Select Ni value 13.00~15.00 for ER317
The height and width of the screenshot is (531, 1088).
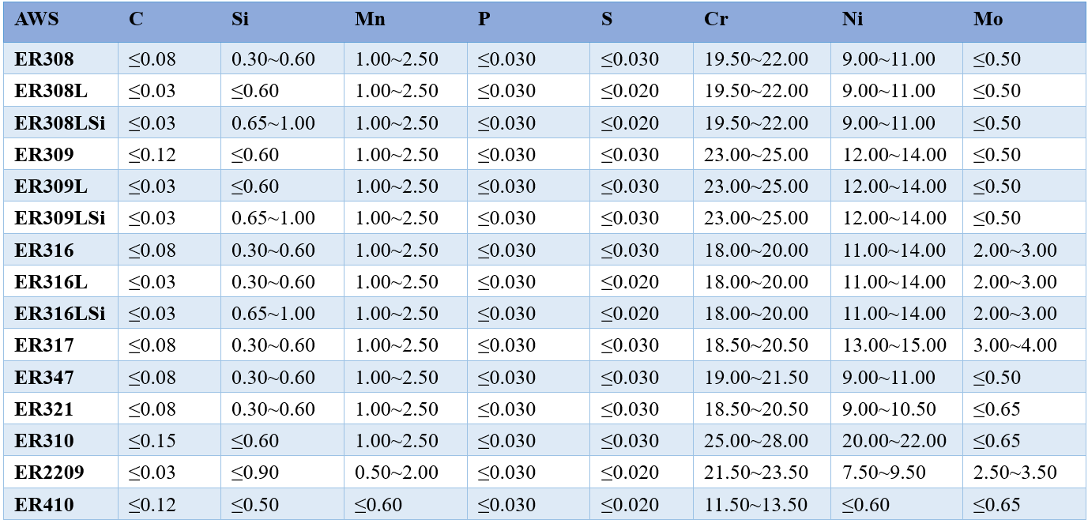894,346
